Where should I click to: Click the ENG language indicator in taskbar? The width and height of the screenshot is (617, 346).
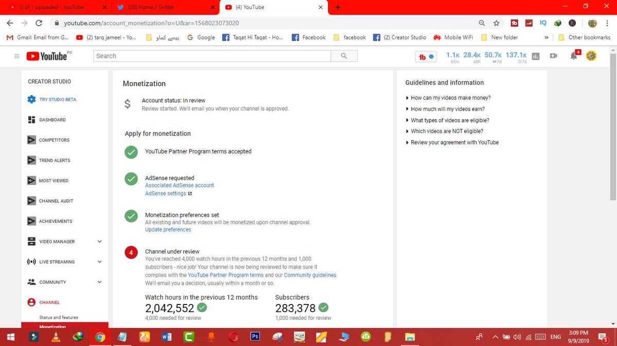pos(555,337)
